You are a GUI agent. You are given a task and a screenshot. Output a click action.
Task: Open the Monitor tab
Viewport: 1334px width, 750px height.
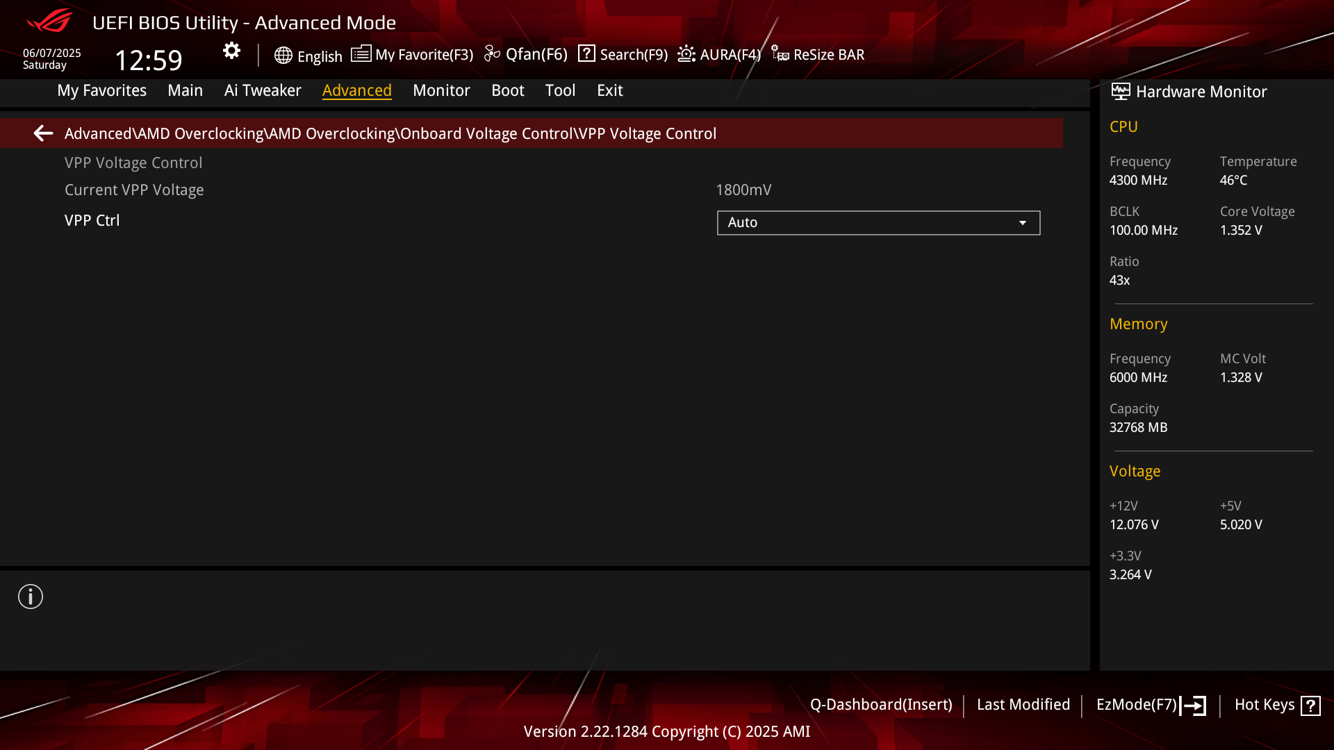point(441,90)
